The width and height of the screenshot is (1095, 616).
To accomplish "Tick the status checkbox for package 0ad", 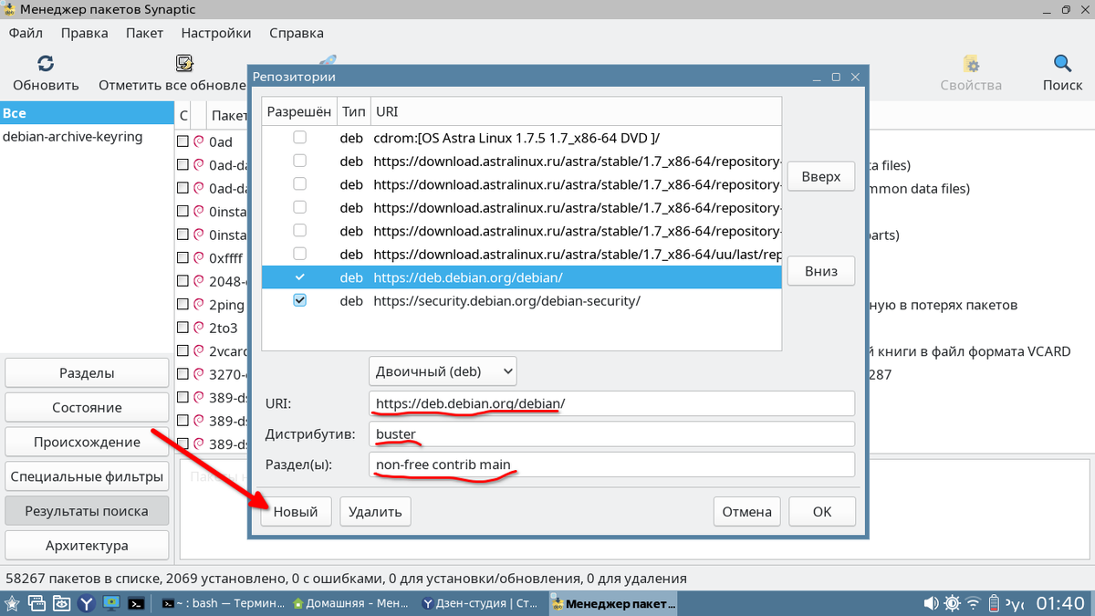I will (x=183, y=141).
